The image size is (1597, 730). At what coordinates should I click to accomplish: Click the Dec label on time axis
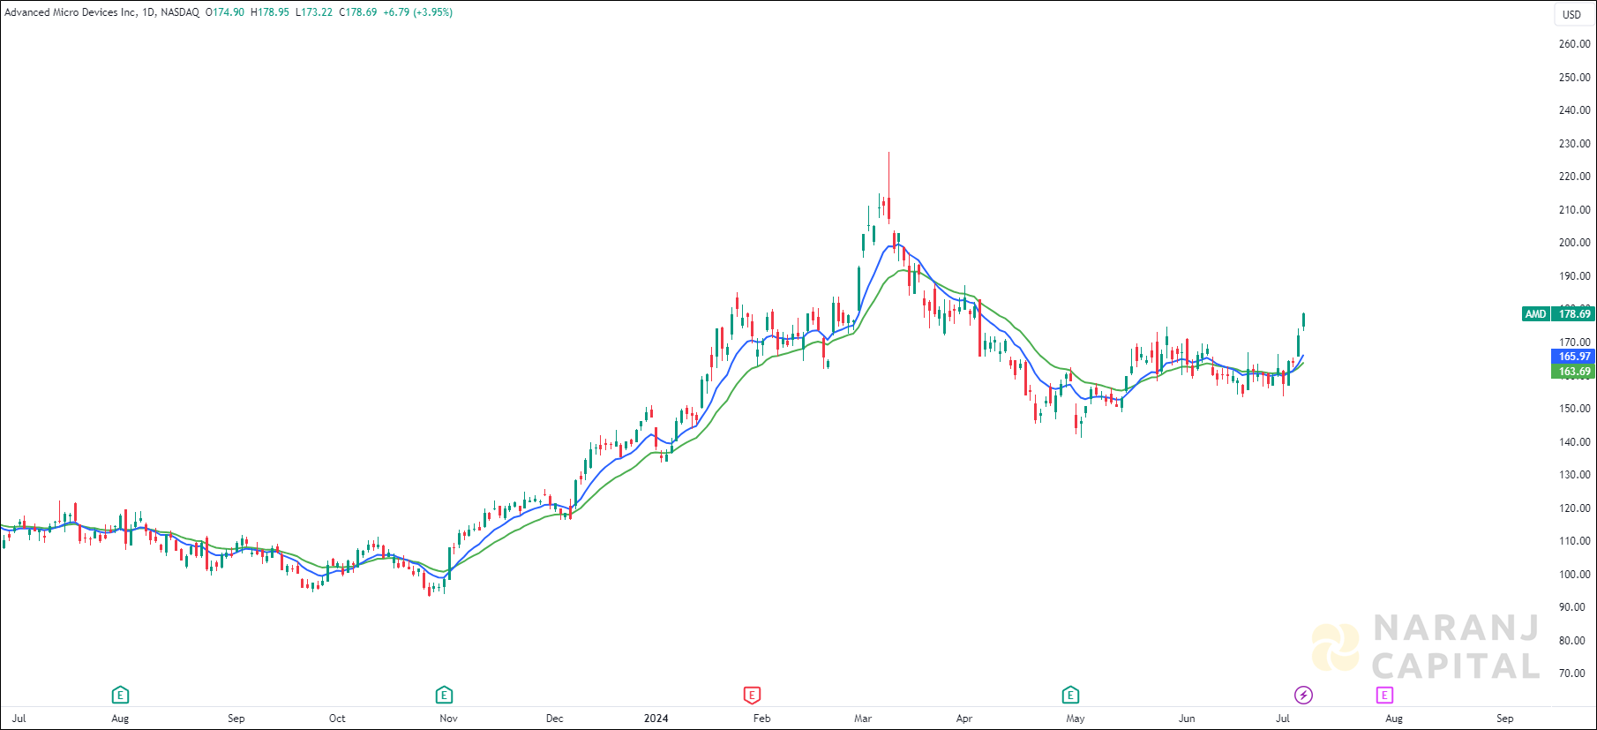554,719
